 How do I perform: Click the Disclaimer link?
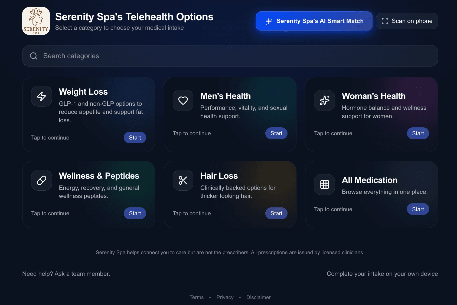click(258, 297)
